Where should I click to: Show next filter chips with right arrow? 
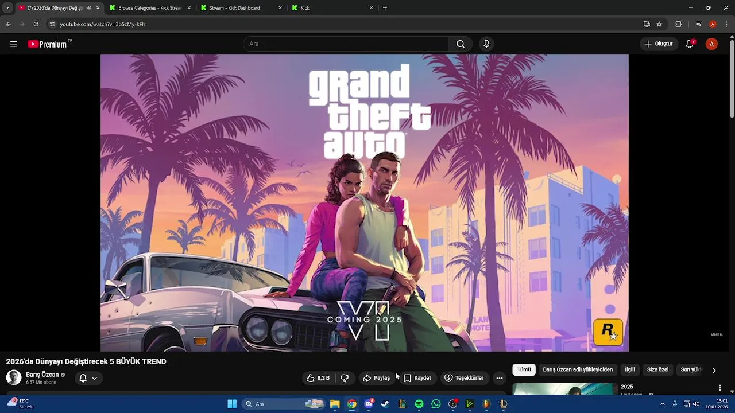[714, 371]
